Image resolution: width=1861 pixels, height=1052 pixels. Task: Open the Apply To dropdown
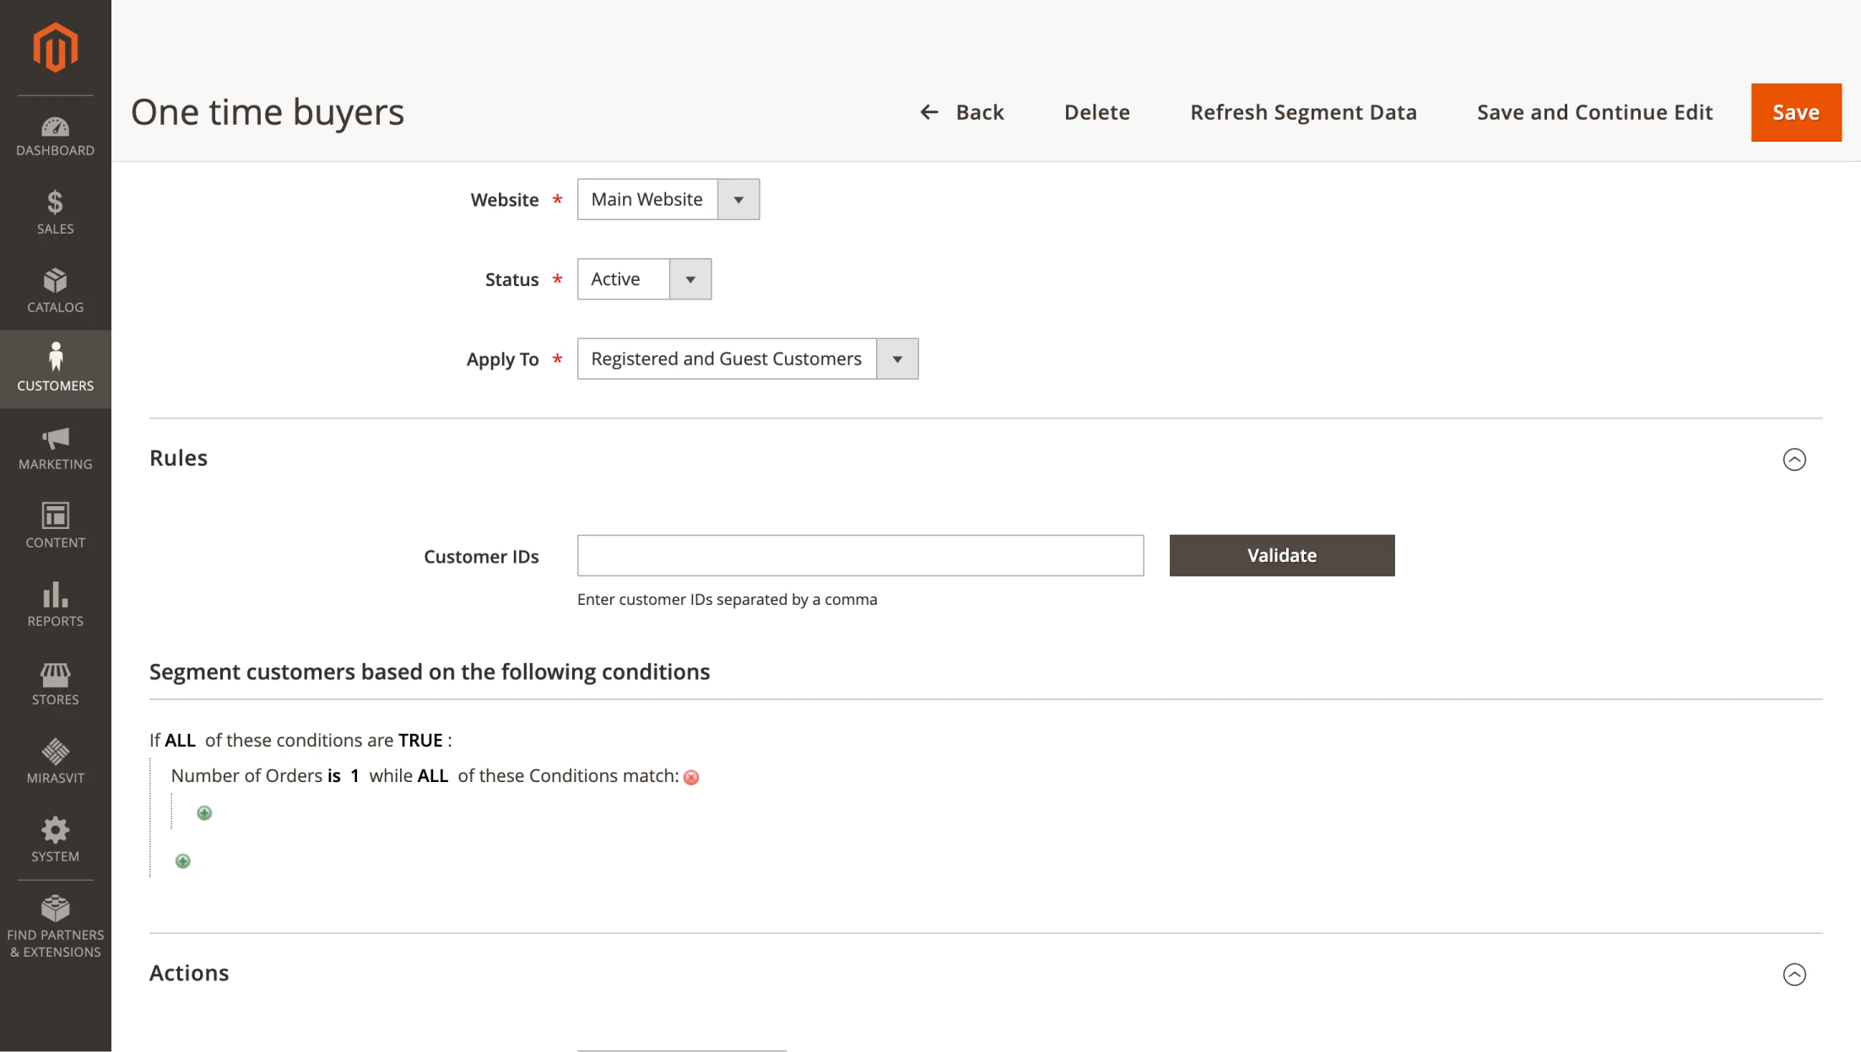[747, 359]
